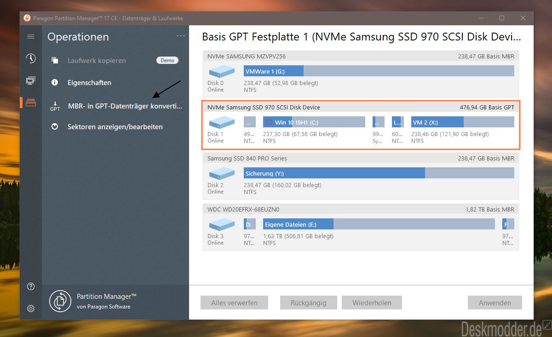Select the VM 2 (X:) partition
The height and width of the screenshot is (337, 552).
coord(463,122)
